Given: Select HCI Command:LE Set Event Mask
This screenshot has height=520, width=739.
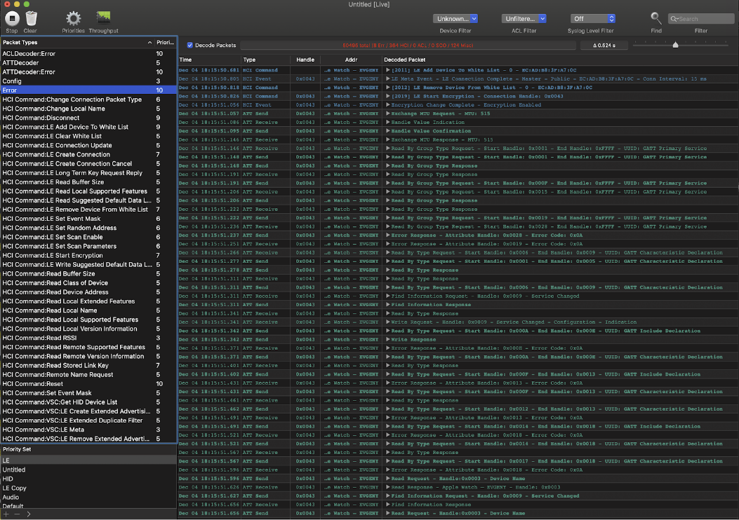Looking at the screenshot, I should click(x=88, y=219).
